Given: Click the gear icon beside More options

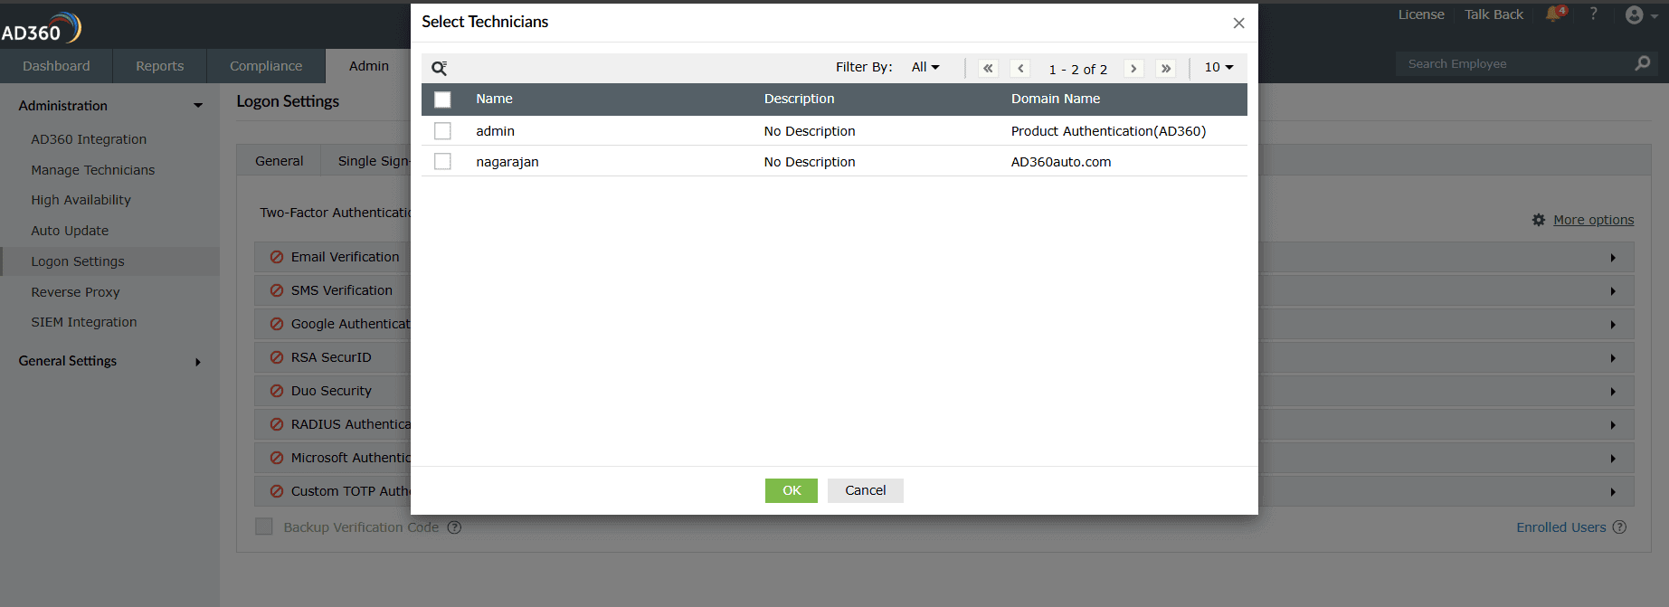Looking at the screenshot, I should coord(1539,220).
